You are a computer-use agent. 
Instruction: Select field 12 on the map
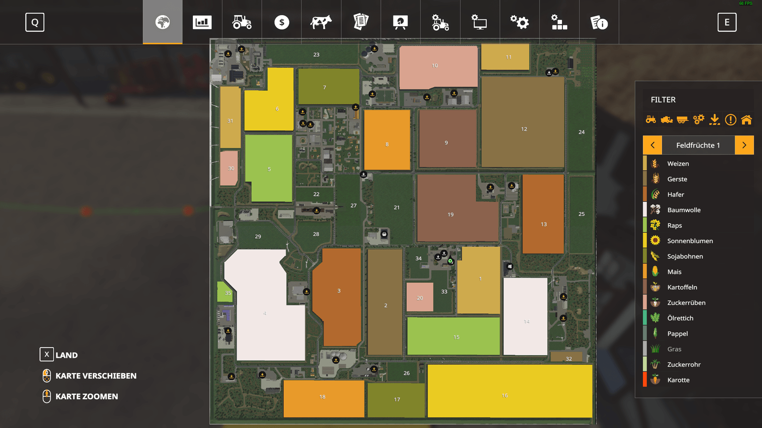[523, 122]
